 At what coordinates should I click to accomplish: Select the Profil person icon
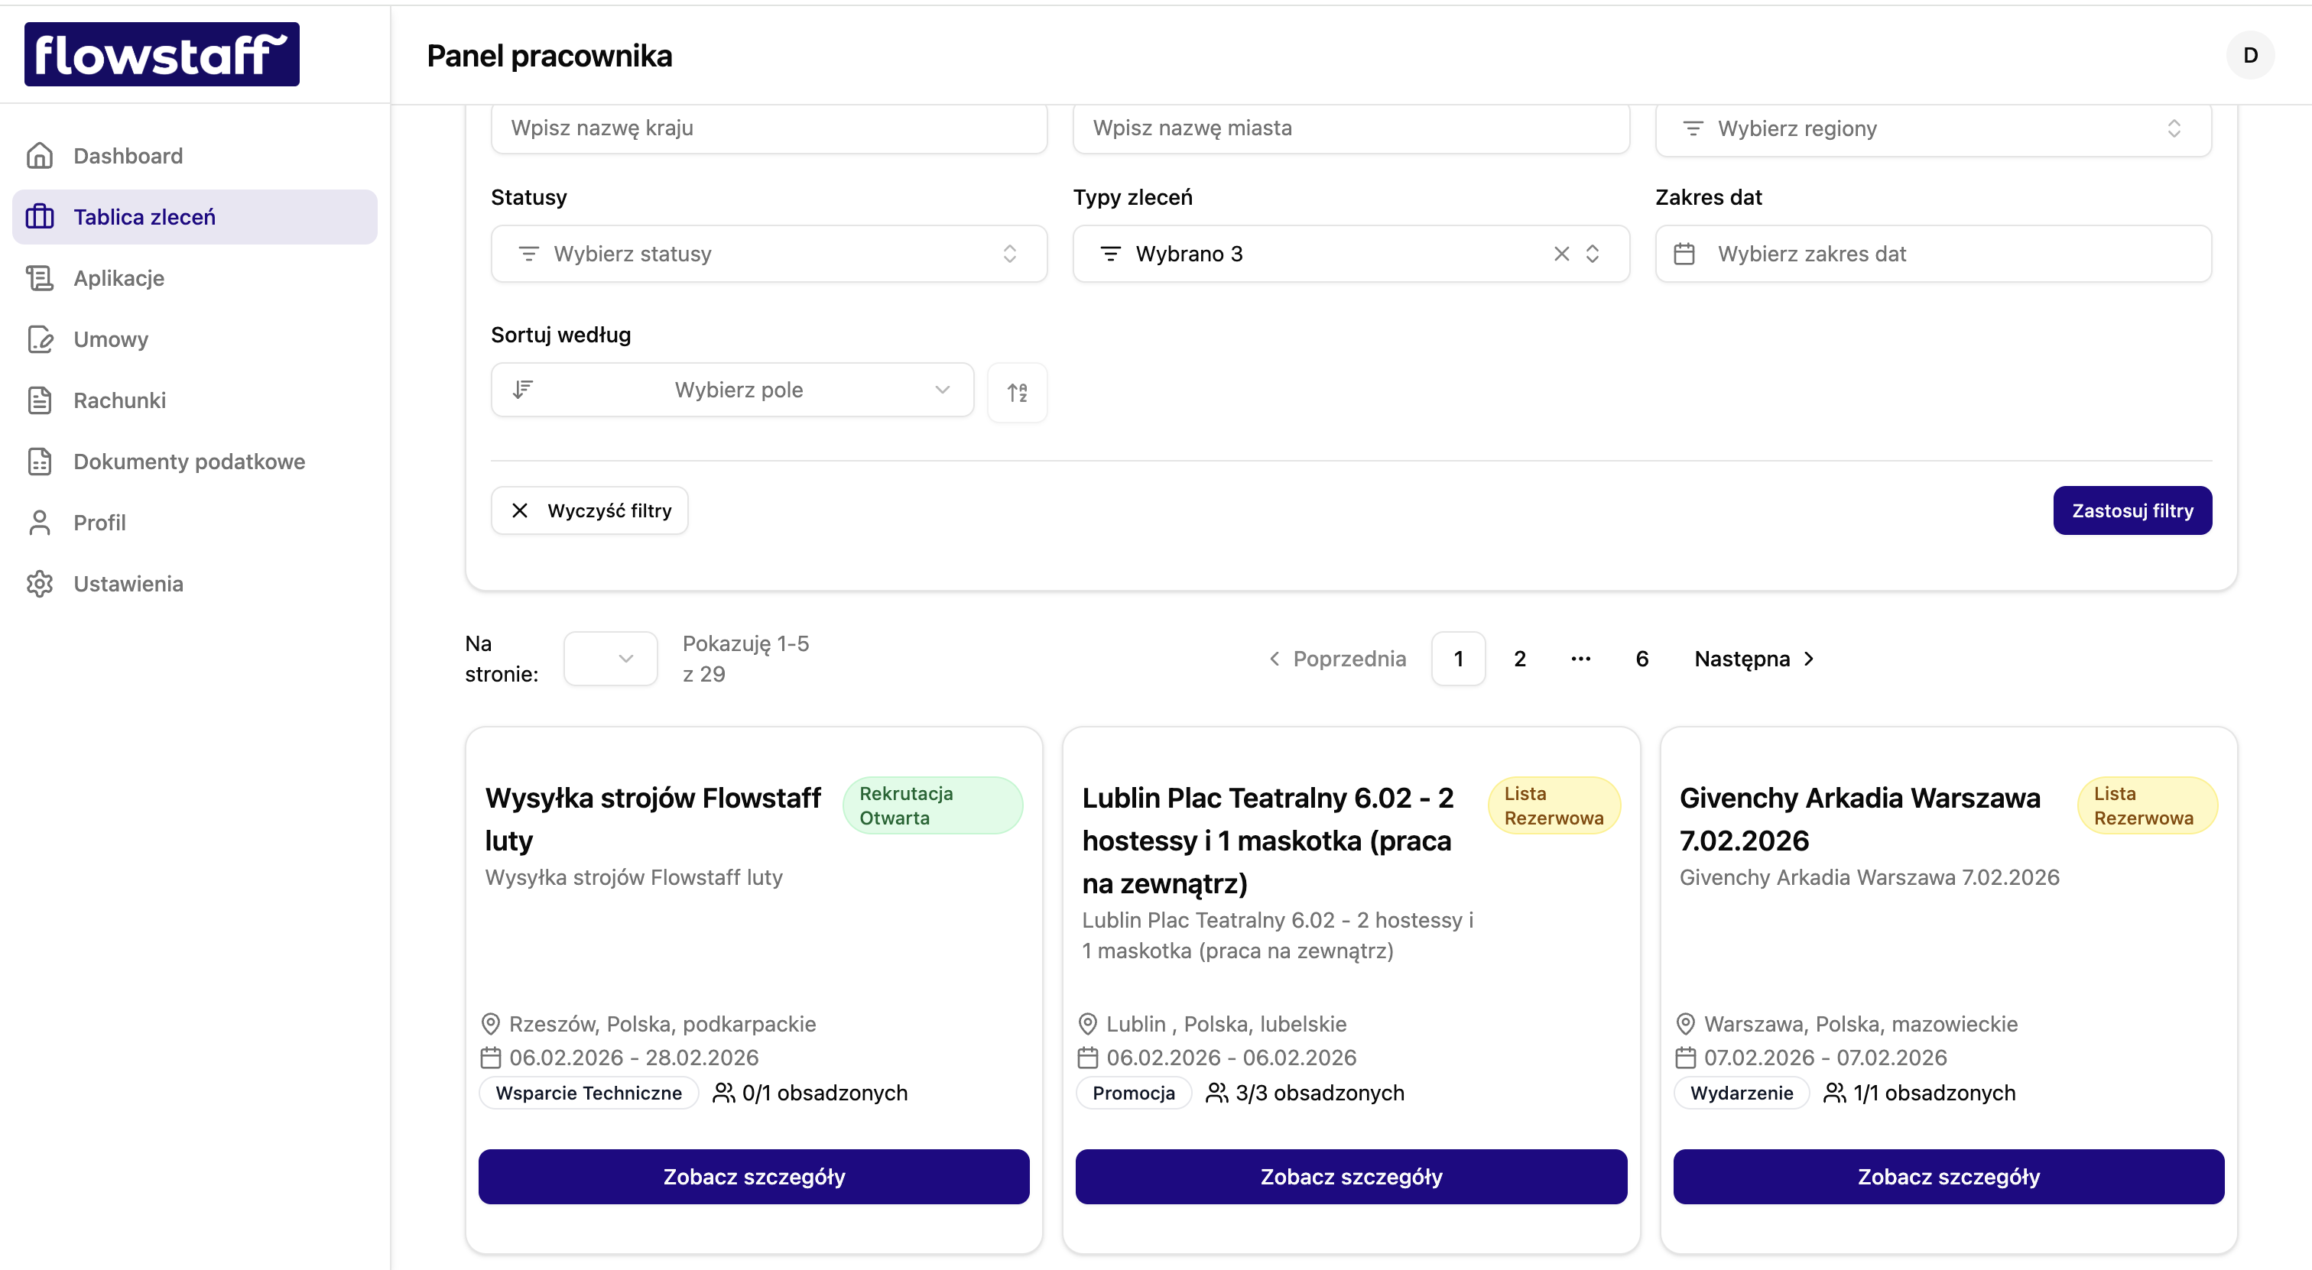[41, 522]
